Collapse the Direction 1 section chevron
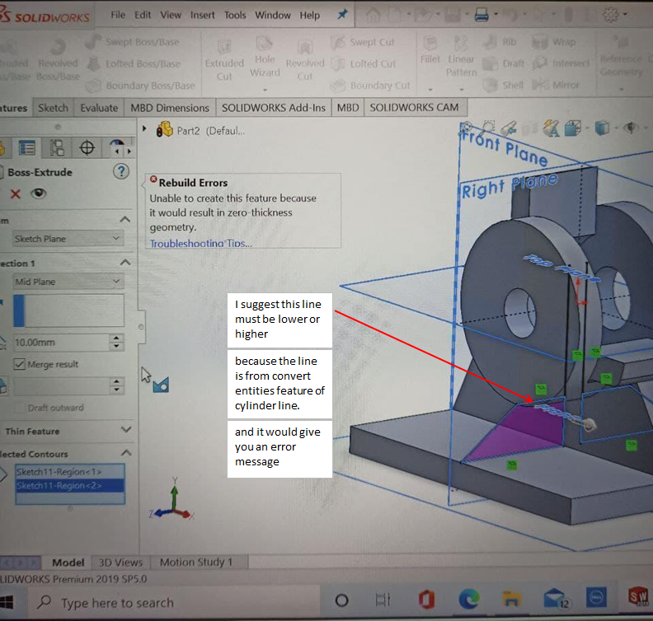The image size is (653, 621). tap(125, 263)
